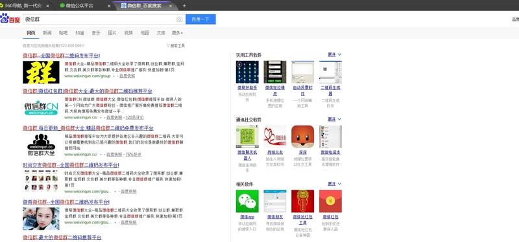Screen dimensions: 519x242
Task: Close the 360导航 browser tab
Action: pos(47,6)
